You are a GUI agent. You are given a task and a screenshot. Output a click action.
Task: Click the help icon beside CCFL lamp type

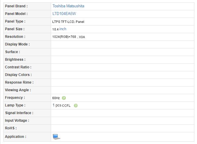point(76,106)
